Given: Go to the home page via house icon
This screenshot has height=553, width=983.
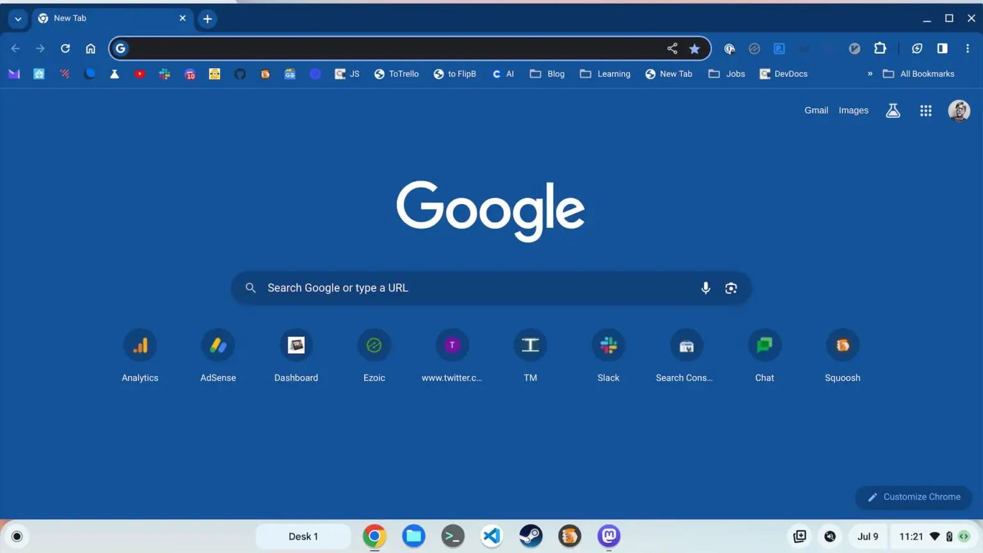Looking at the screenshot, I should [90, 49].
